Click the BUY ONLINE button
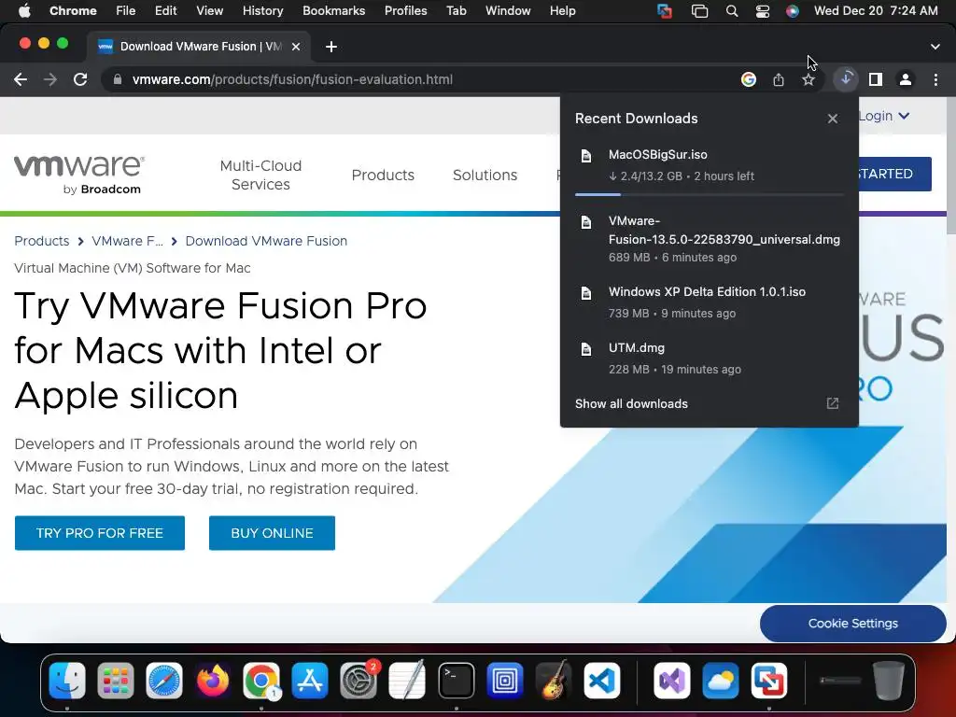Screen dimensions: 956x717 (x=272, y=533)
